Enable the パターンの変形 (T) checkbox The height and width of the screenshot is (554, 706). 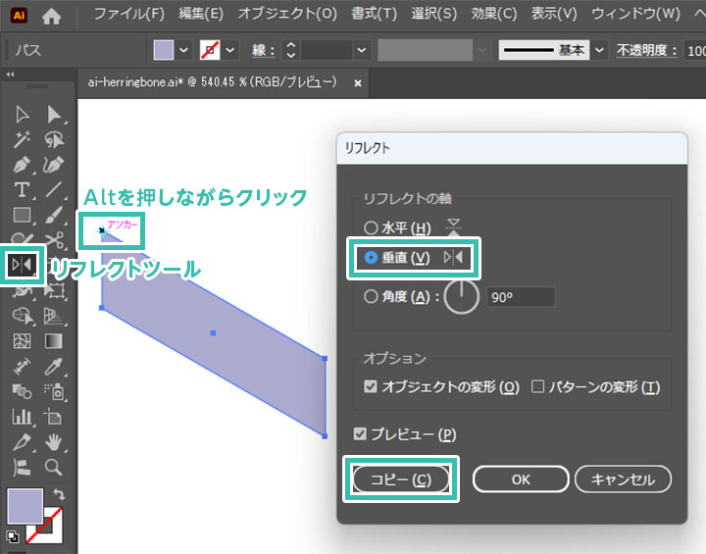tap(537, 387)
